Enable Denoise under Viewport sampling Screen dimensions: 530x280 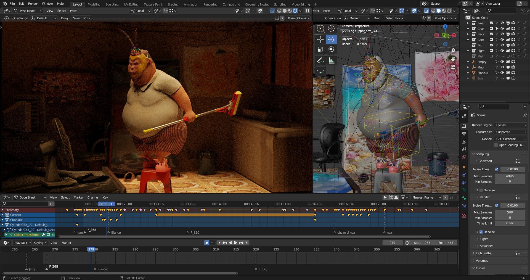coord(481,190)
